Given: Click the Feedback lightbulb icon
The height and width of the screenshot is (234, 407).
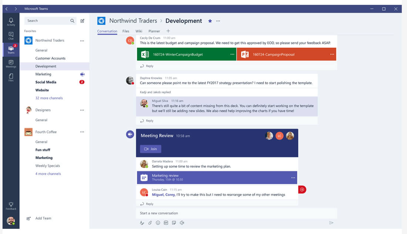Looking at the screenshot, I should 11,206.
